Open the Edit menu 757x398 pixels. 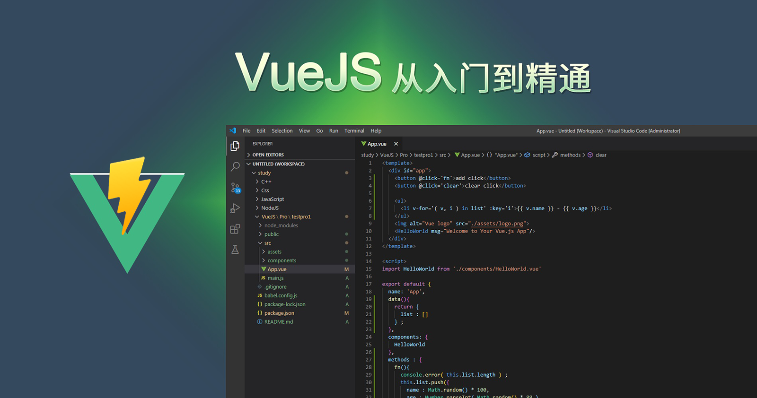pyautogui.click(x=261, y=131)
